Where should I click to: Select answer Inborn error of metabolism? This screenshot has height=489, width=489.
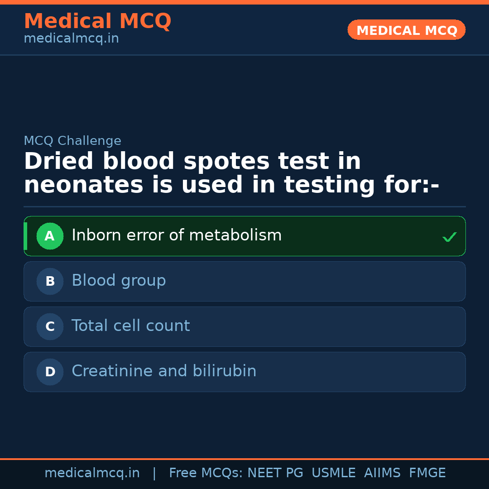(177, 235)
